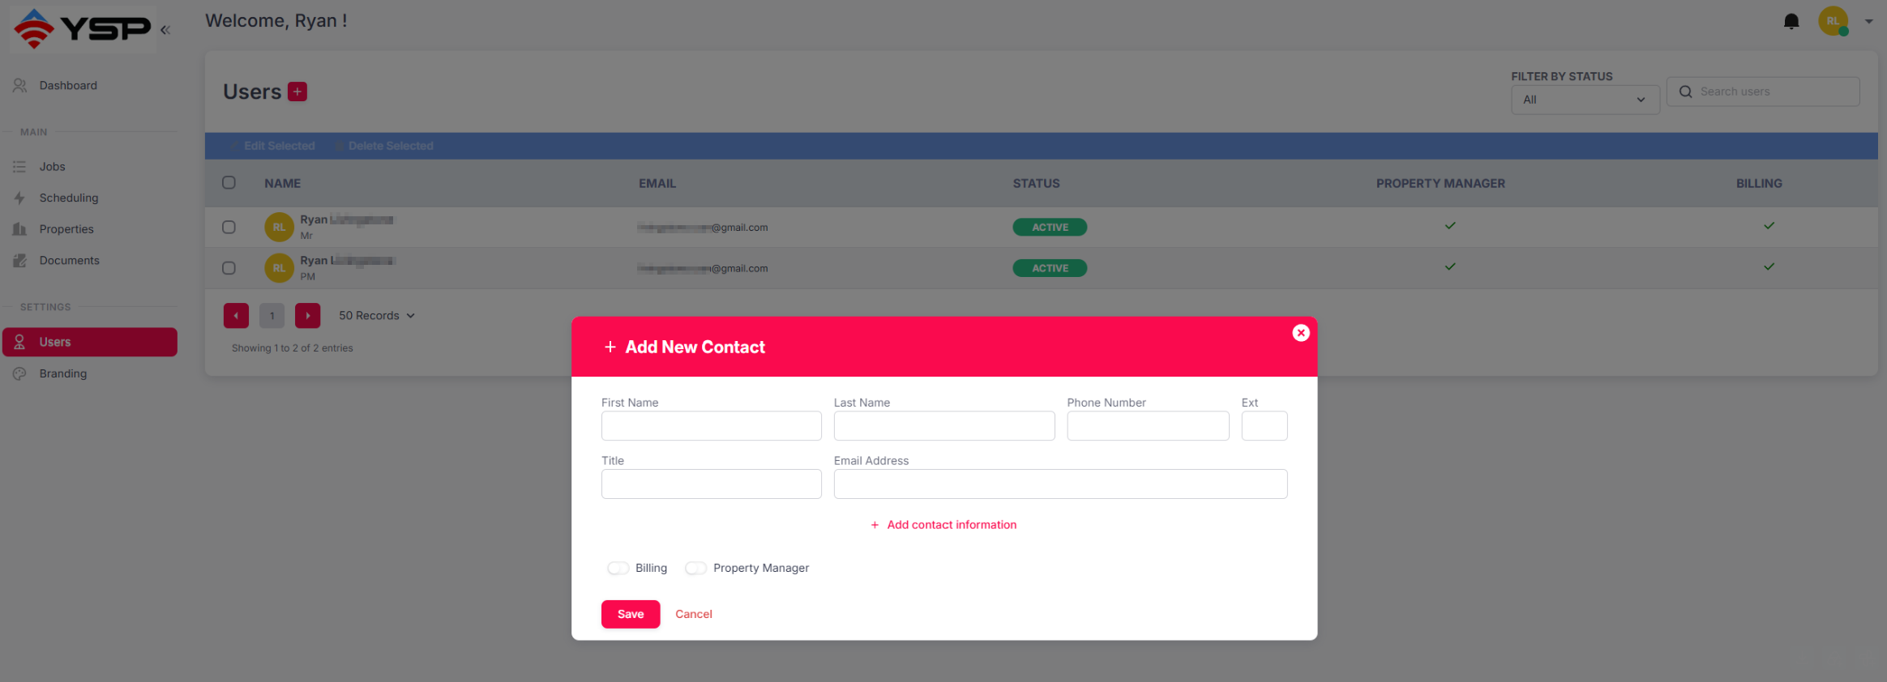Check the box for the PM user row
The image size is (1887, 682).
[x=229, y=268]
